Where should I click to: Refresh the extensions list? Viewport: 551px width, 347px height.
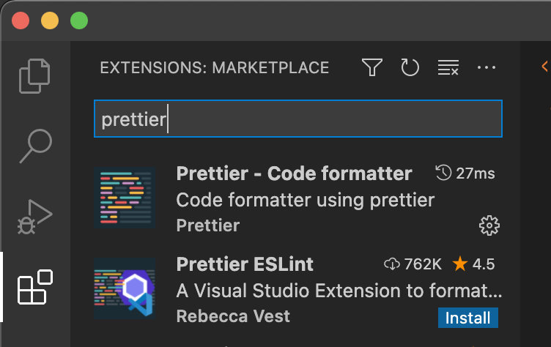[x=410, y=67]
